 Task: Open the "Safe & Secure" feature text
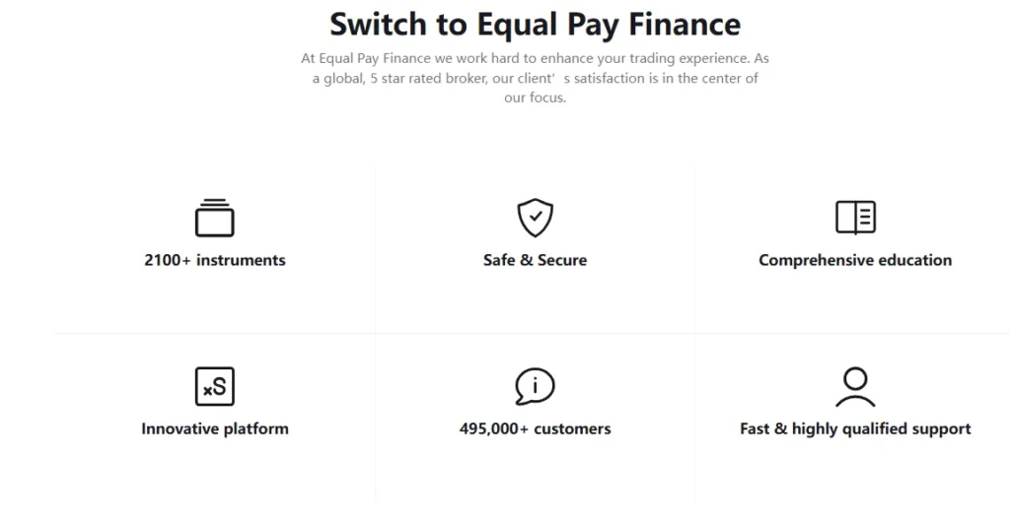pos(535,261)
